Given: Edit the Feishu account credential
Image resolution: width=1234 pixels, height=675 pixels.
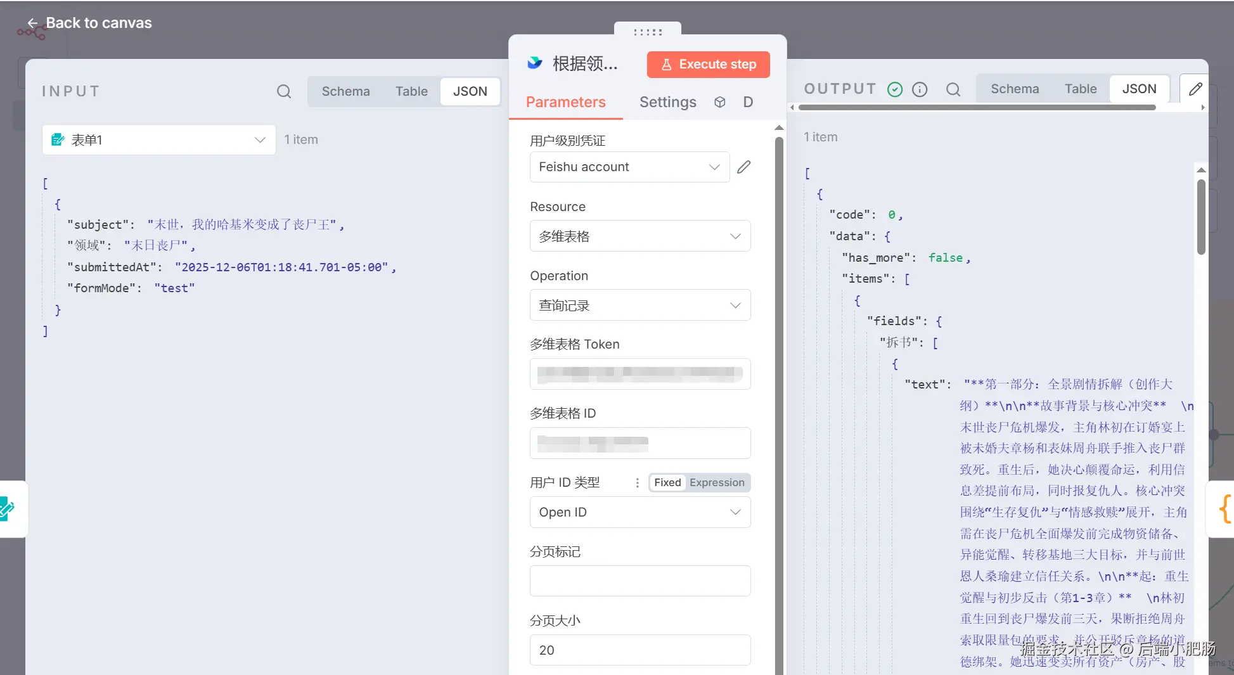Looking at the screenshot, I should tap(743, 167).
